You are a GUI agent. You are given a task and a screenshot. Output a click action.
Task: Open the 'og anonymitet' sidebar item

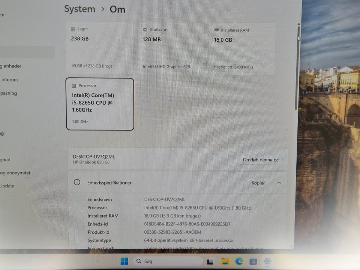click(15, 173)
